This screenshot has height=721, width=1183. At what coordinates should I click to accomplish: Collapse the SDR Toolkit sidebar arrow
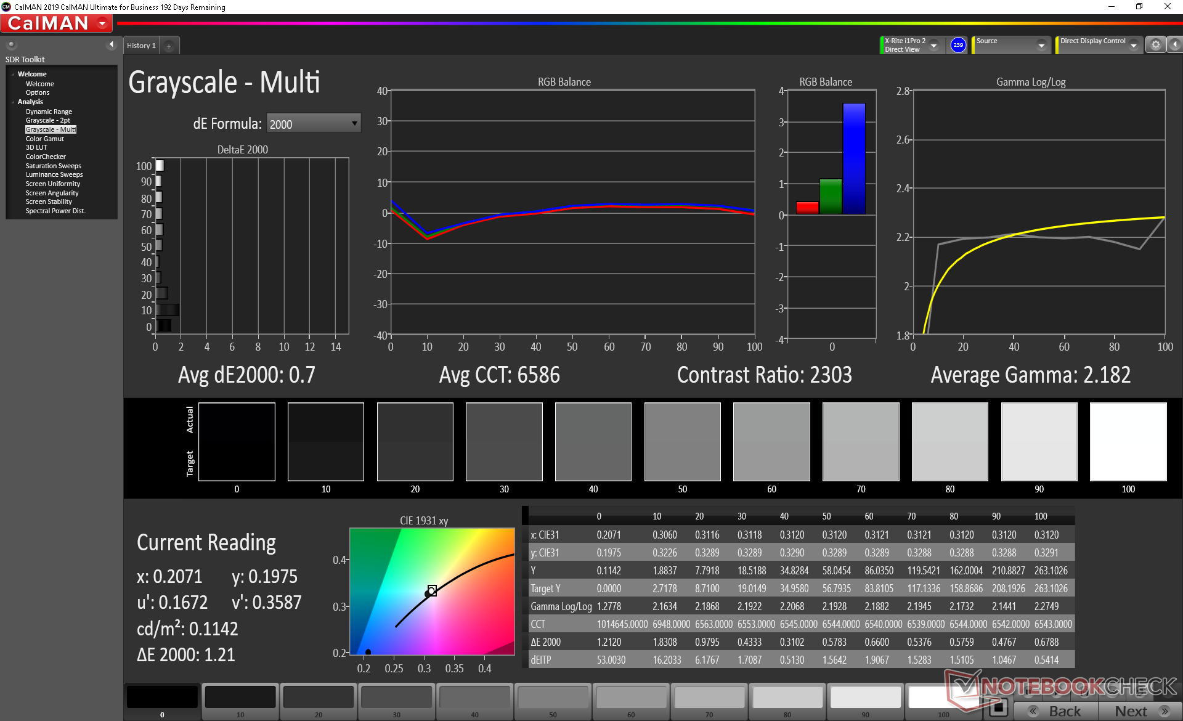(x=112, y=44)
